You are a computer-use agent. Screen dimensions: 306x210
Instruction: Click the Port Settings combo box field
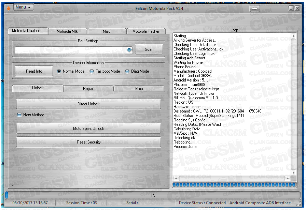[x=73, y=50]
